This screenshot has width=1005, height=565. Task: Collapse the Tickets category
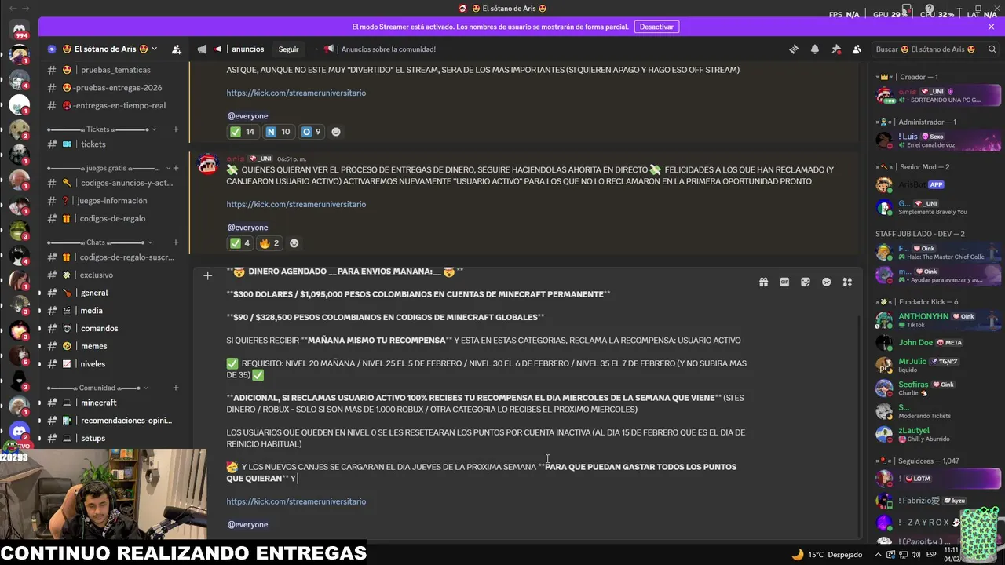point(102,129)
